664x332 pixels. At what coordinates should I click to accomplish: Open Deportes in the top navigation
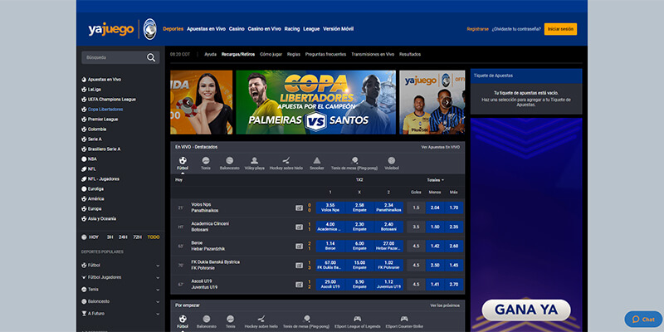(173, 29)
